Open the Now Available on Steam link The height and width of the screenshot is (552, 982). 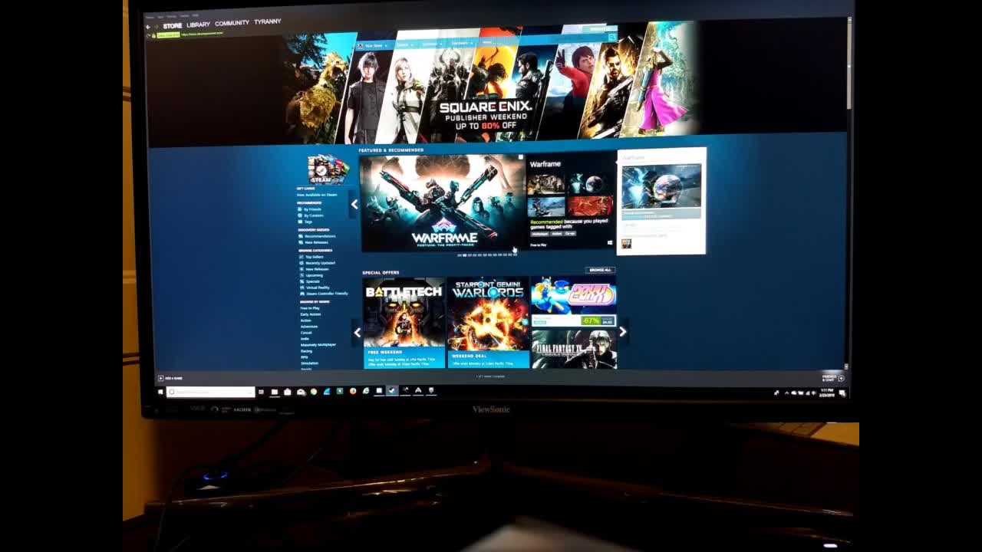click(x=317, y=195)
